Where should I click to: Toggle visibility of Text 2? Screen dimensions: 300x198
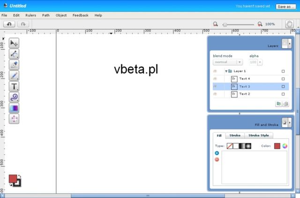215,94
